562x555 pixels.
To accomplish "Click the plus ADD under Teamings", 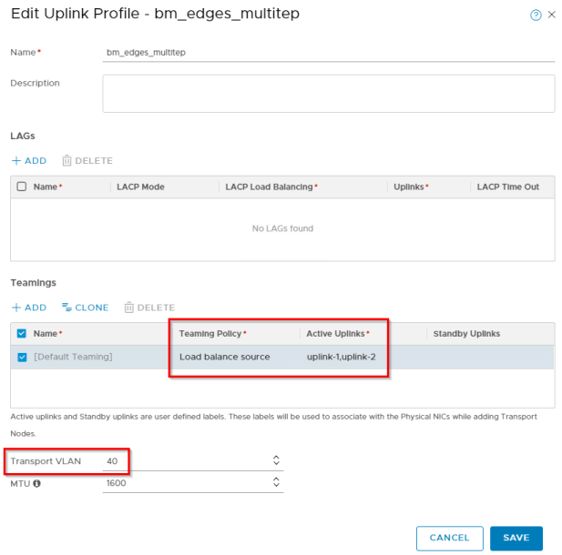I will pyautogui.click(x=29, y=308).
